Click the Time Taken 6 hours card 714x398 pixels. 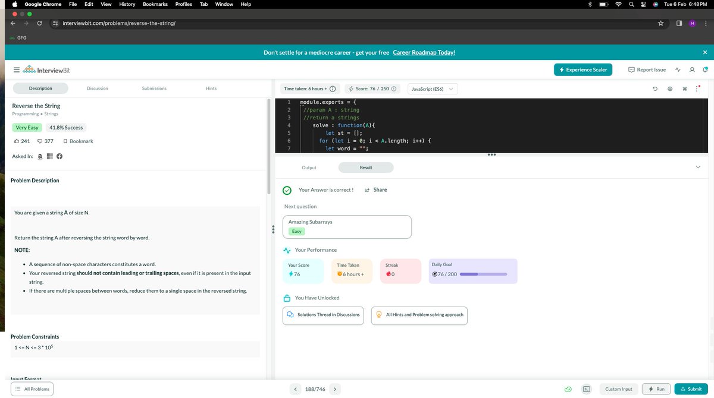(x=352, y=271)
